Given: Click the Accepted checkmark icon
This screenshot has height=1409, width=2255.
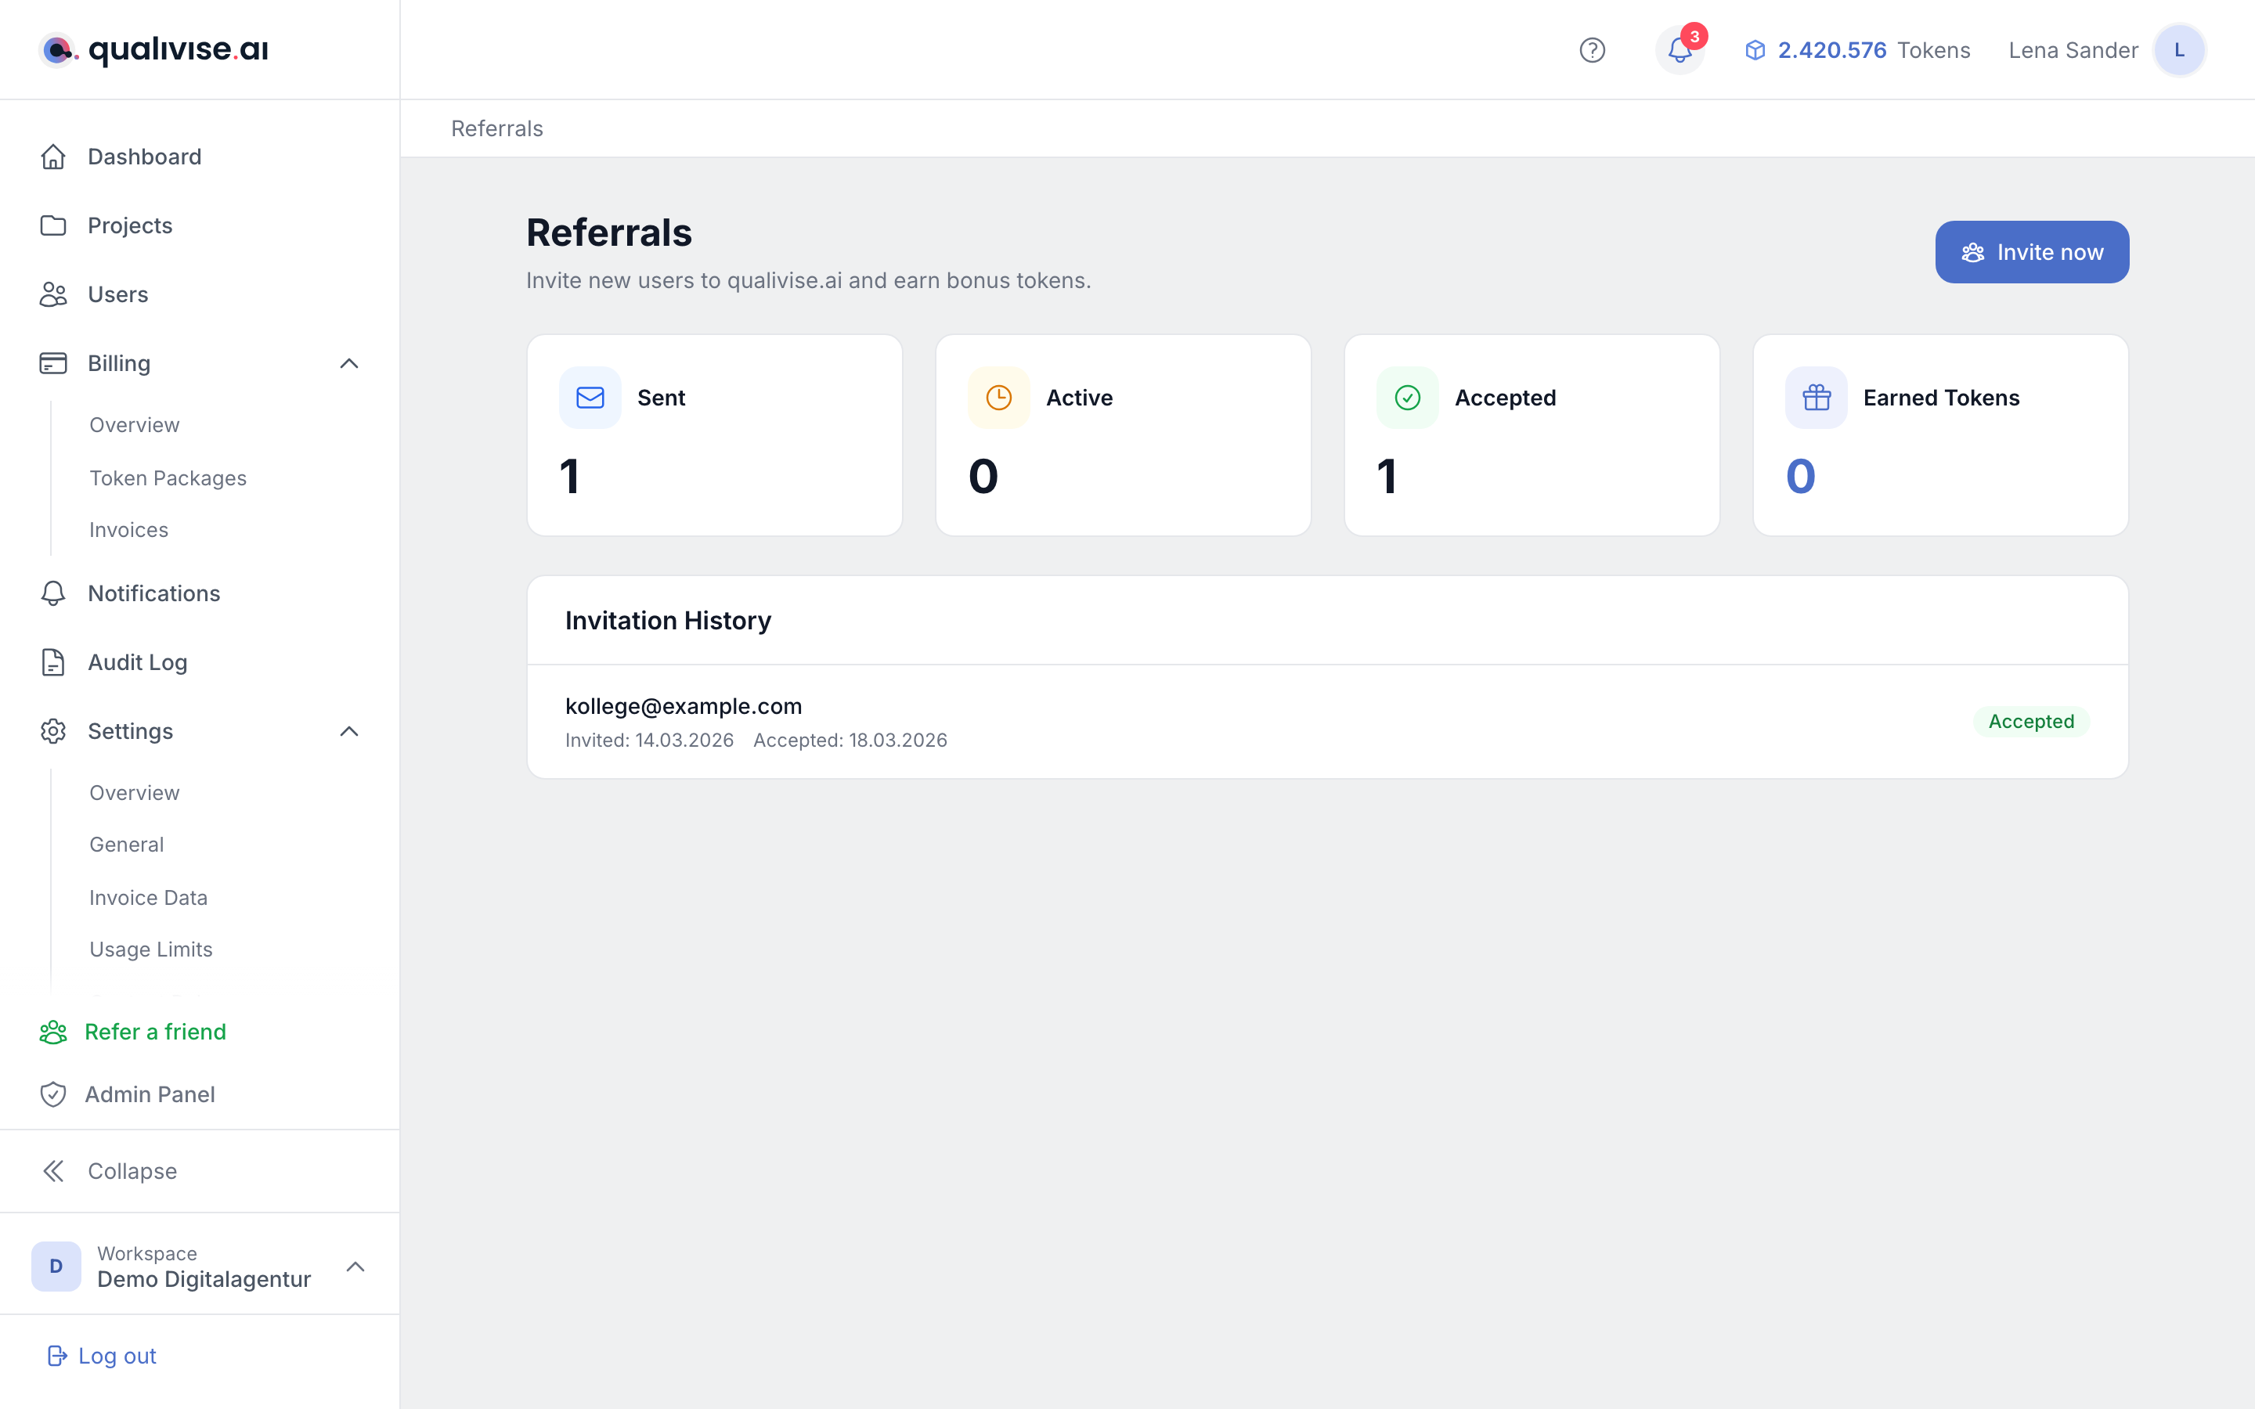Looking at the screenshot, I should click(x=1407, y=398).
